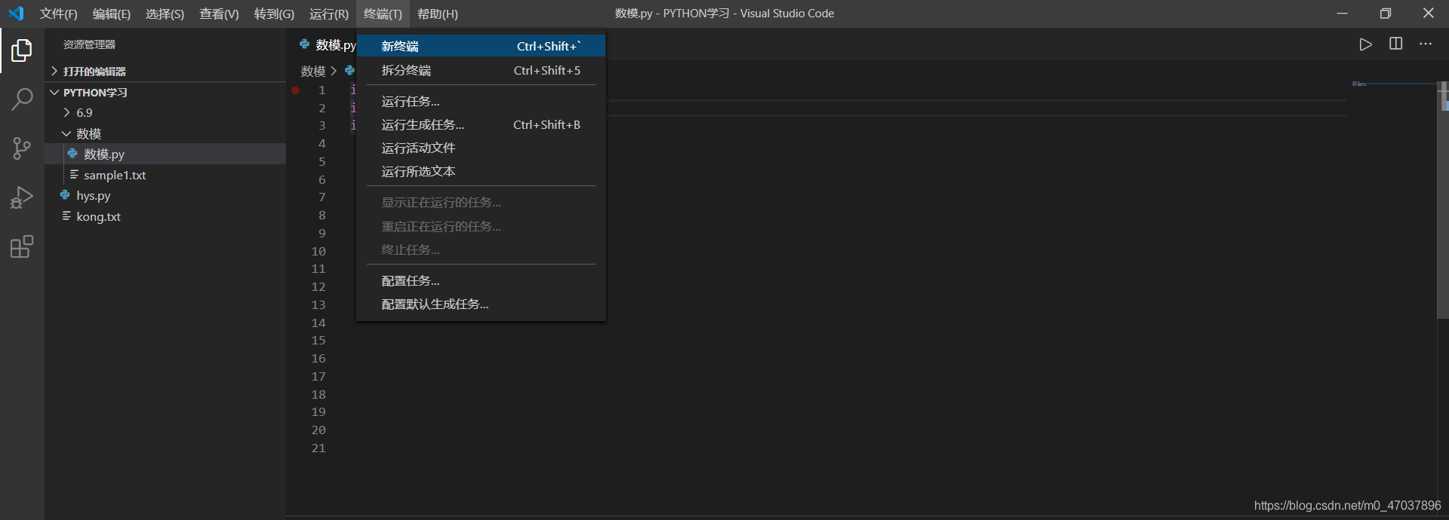The image size is (1449, 520).
Task: Open the Source Control view icon
Action: point(22,148)
